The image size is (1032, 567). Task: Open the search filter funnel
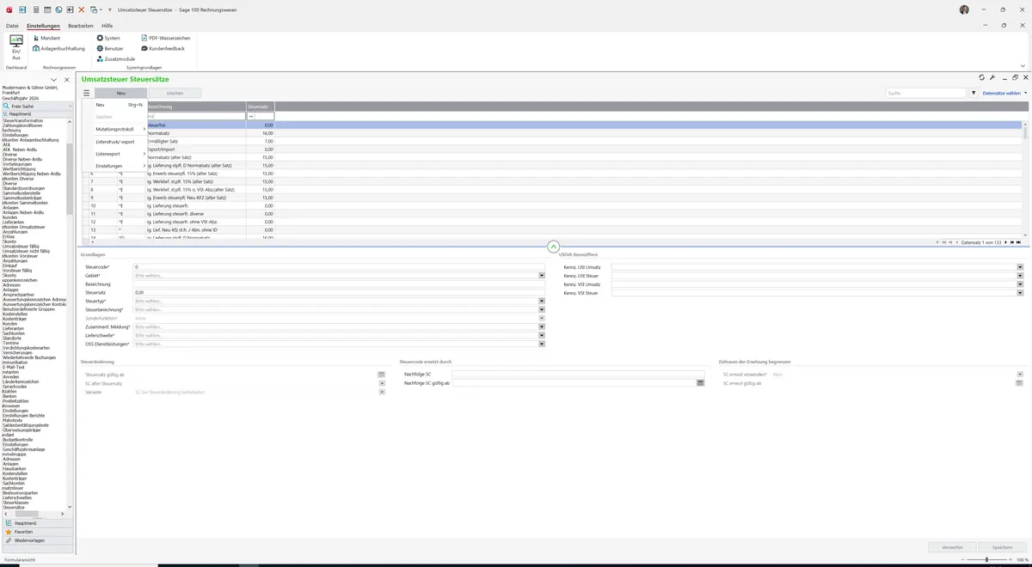974,93
